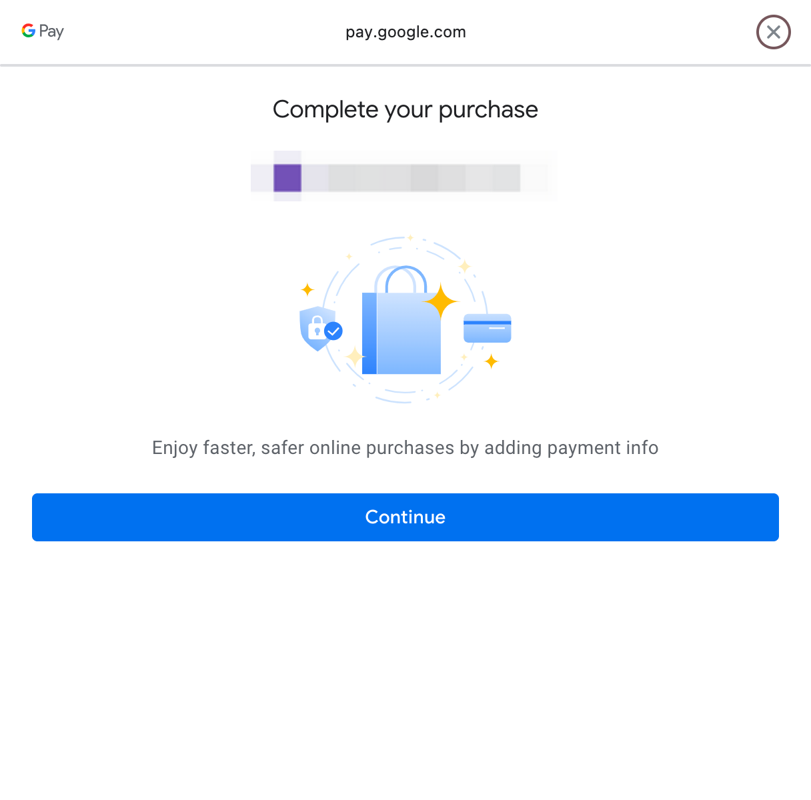Click the orange sparkle below the credit card
This screenshot has width=811, height=800.
[492, 361]
